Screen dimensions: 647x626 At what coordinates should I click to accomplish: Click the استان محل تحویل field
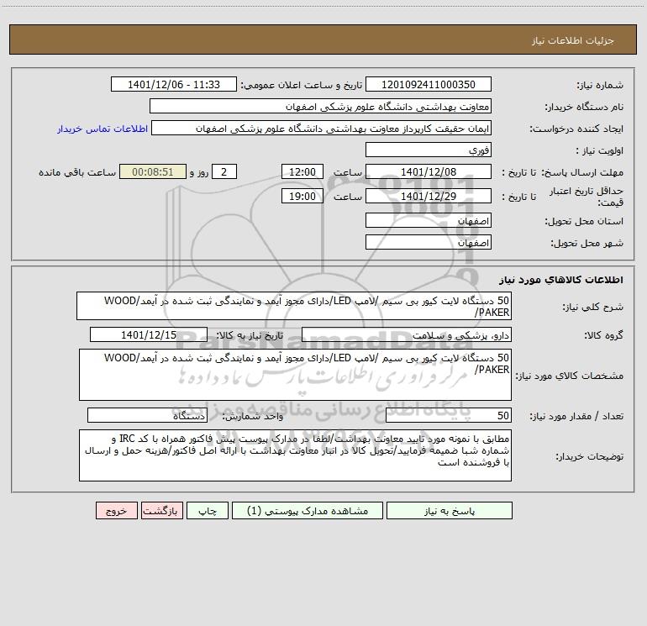pos(429,220)
